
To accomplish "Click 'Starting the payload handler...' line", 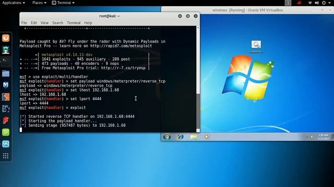I will click(x=58, y=121).
